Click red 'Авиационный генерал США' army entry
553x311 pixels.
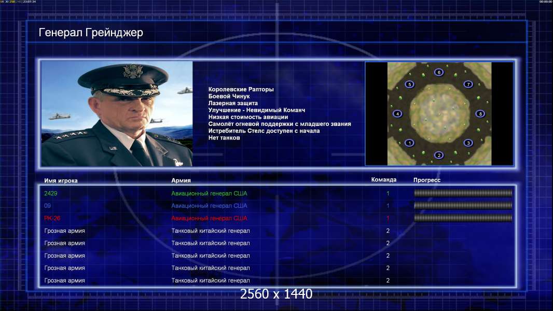point(209,218)
